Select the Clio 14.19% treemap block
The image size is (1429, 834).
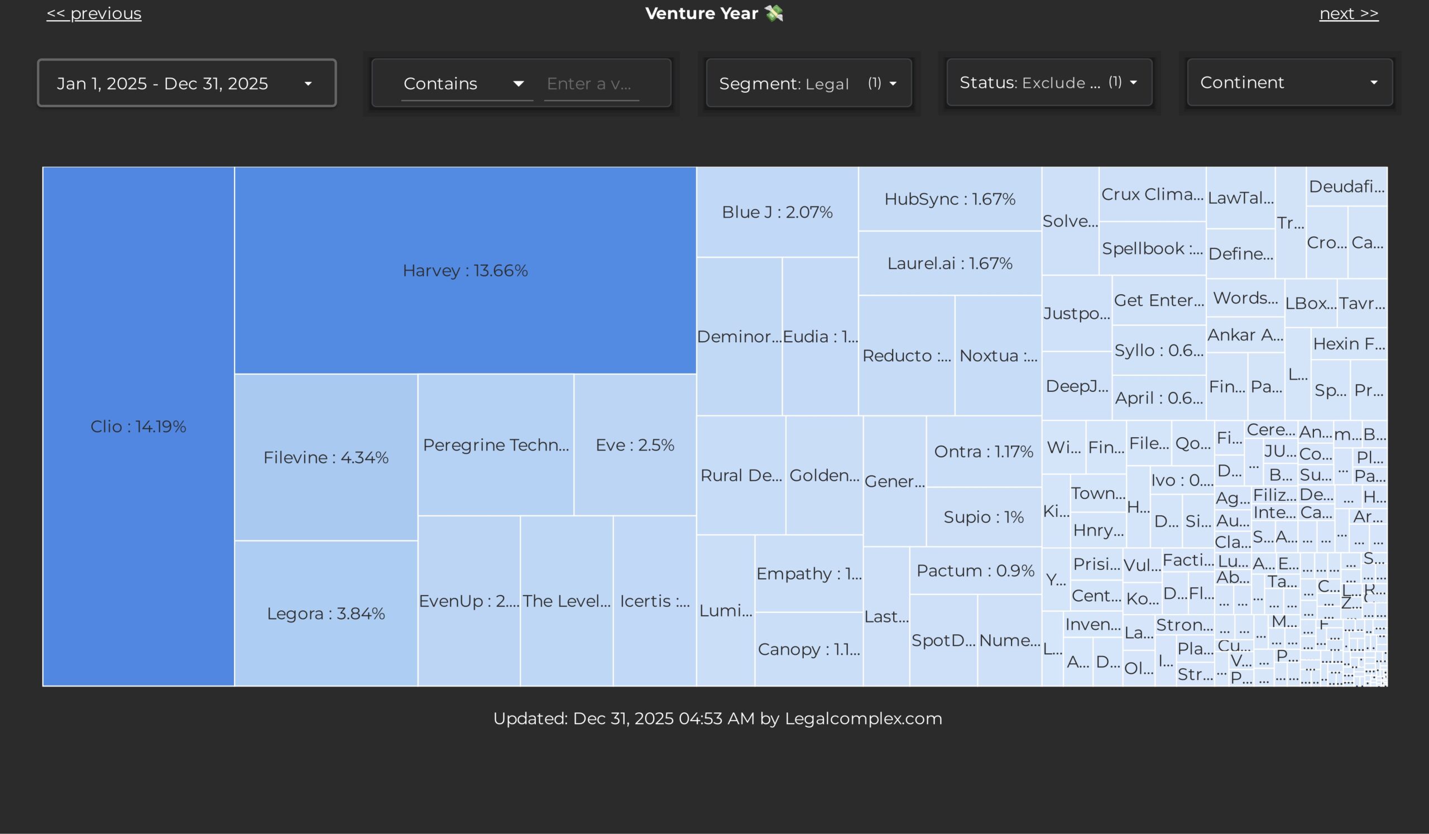(x=138, y=426)
